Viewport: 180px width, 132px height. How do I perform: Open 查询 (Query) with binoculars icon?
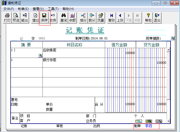click(64, 18)
